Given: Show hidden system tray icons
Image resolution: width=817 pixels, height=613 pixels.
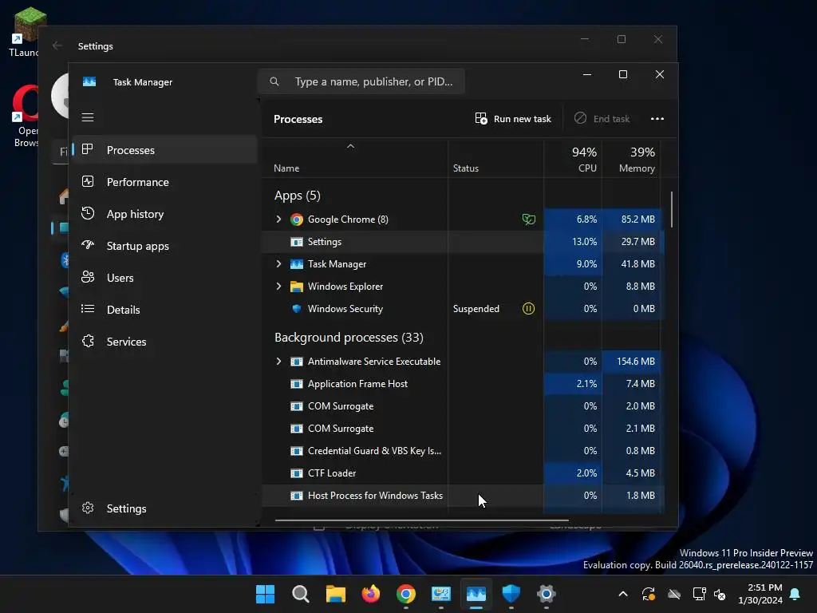Looking at the screenshot, I should 623,594.
